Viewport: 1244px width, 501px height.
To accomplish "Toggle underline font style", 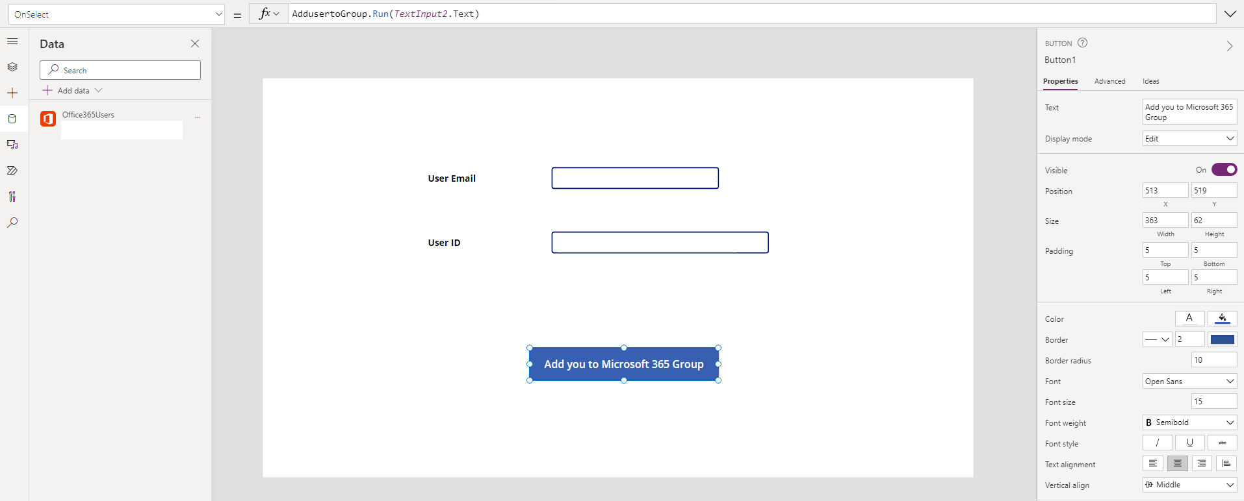I will [1190, 443].
